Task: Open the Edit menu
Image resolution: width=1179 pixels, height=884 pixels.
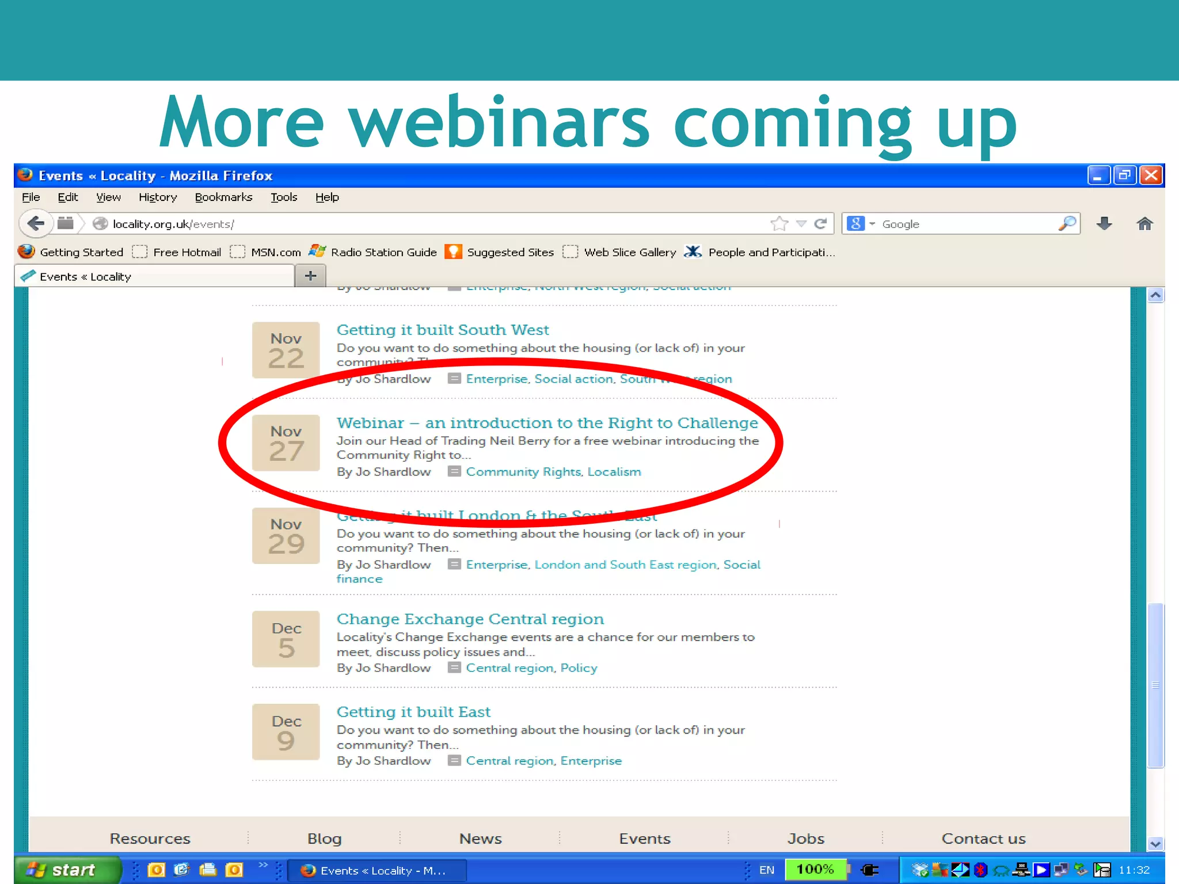Action: click(67, 197)
